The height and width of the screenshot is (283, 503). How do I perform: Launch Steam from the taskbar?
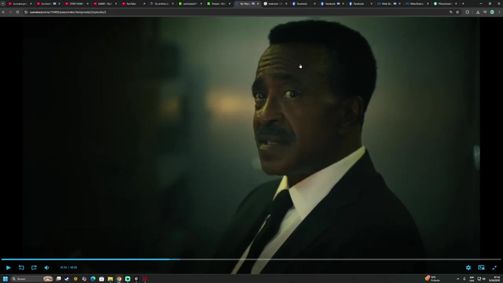(x=67, y=279)
